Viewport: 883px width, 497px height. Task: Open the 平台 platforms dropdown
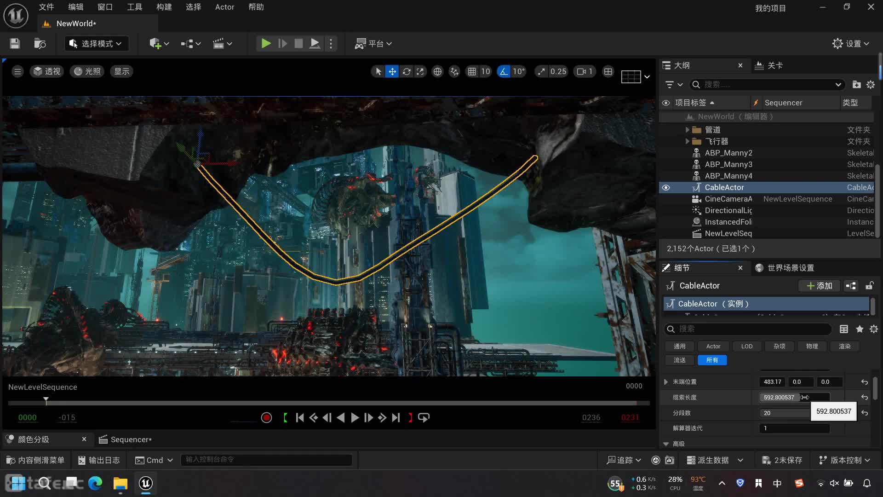[373, 44]
